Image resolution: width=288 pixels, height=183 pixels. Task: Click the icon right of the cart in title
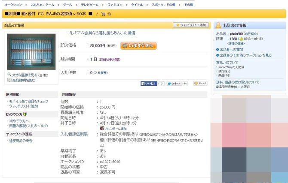pyautogui.click(x=109, y=14)
